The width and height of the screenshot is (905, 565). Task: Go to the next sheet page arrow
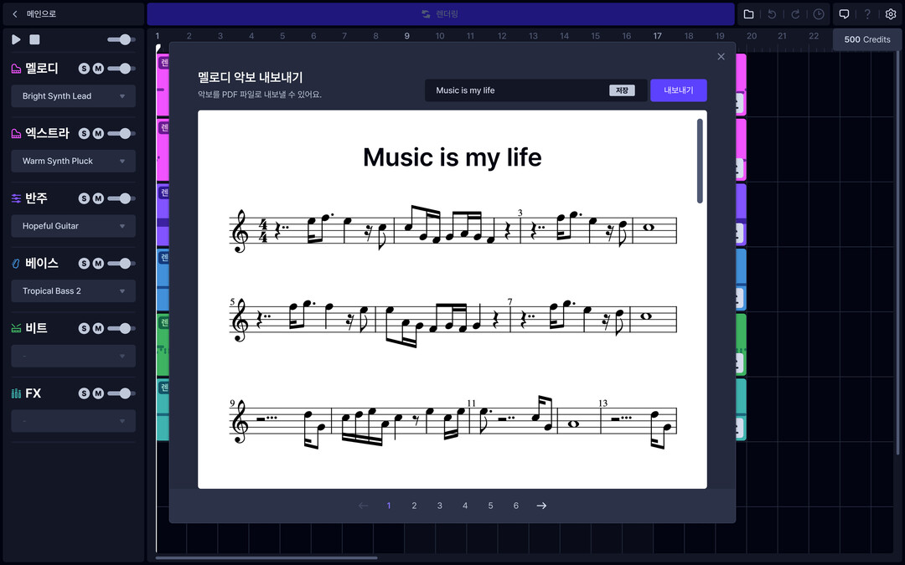tap(541, 506)
